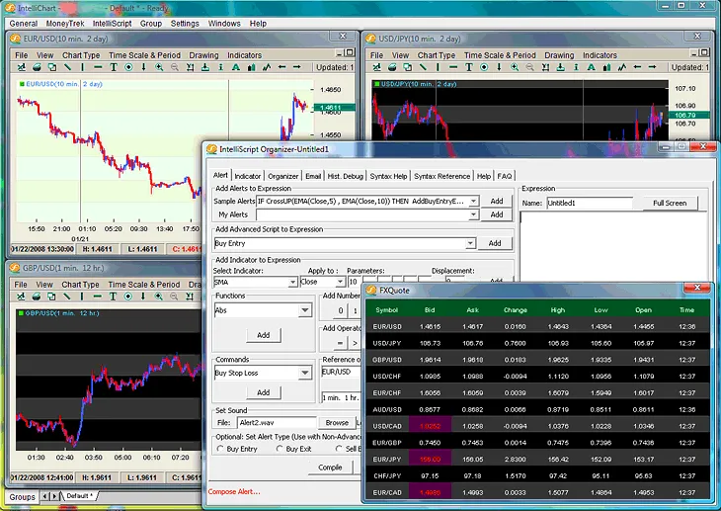Click zoom in icon on USD/JPY chart toolbar

[x=515, y=68]
